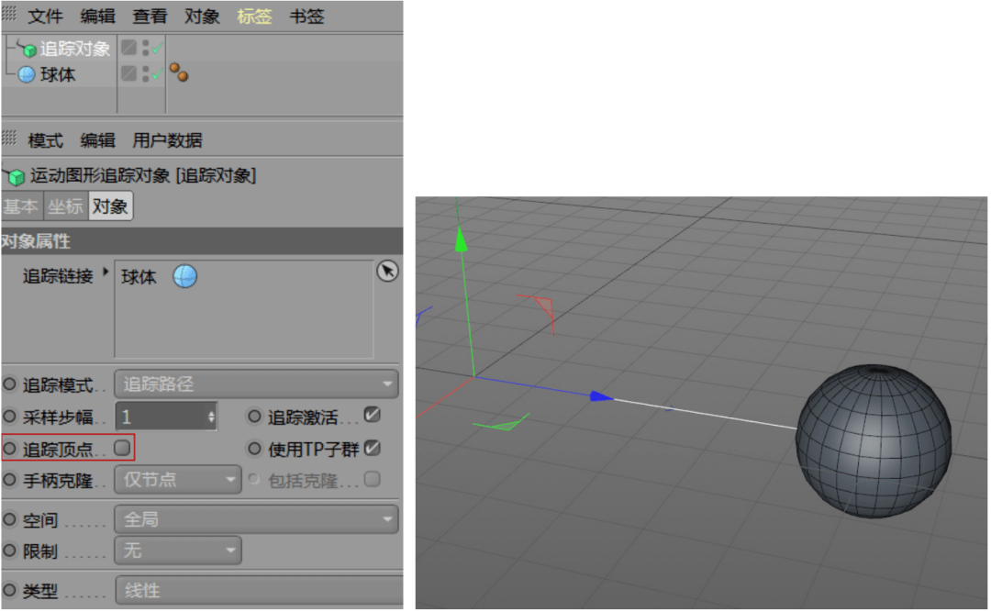This screenshot has height=612, width=991.
Task: Open the 用户数据 menu
Action: 168,140
